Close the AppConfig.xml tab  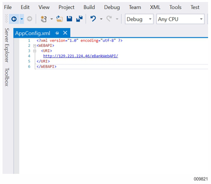pos(65,33)
